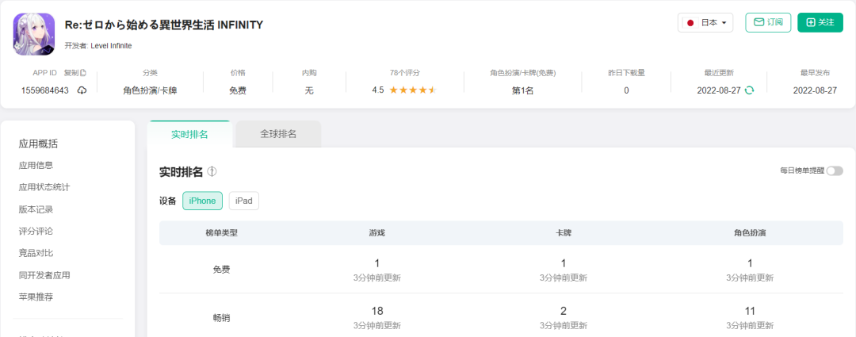Click the app icon thumbnail
856x337 pixels.
point(34,33)
